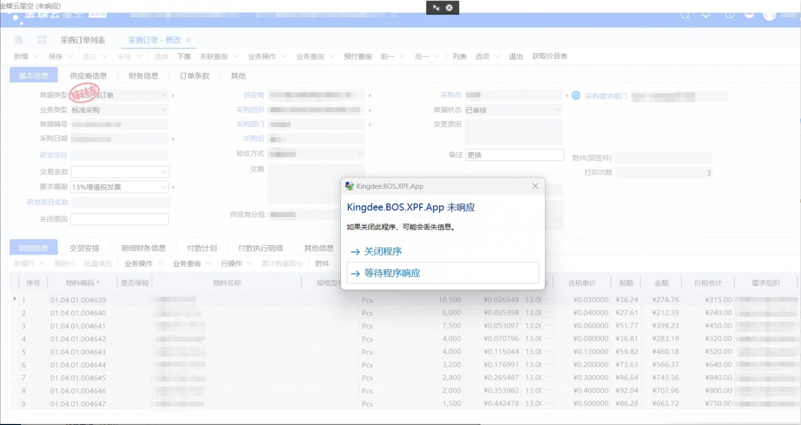
Task: Expand the 新增 dropdown arrow
Action: [x=36, y=56]
